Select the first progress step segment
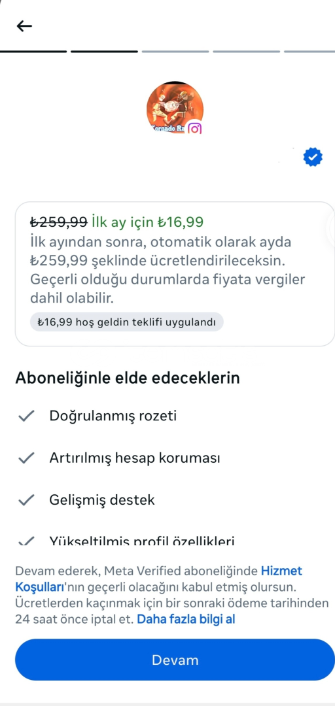This screenshot has width=335, height=706. (x=33, y=52)
